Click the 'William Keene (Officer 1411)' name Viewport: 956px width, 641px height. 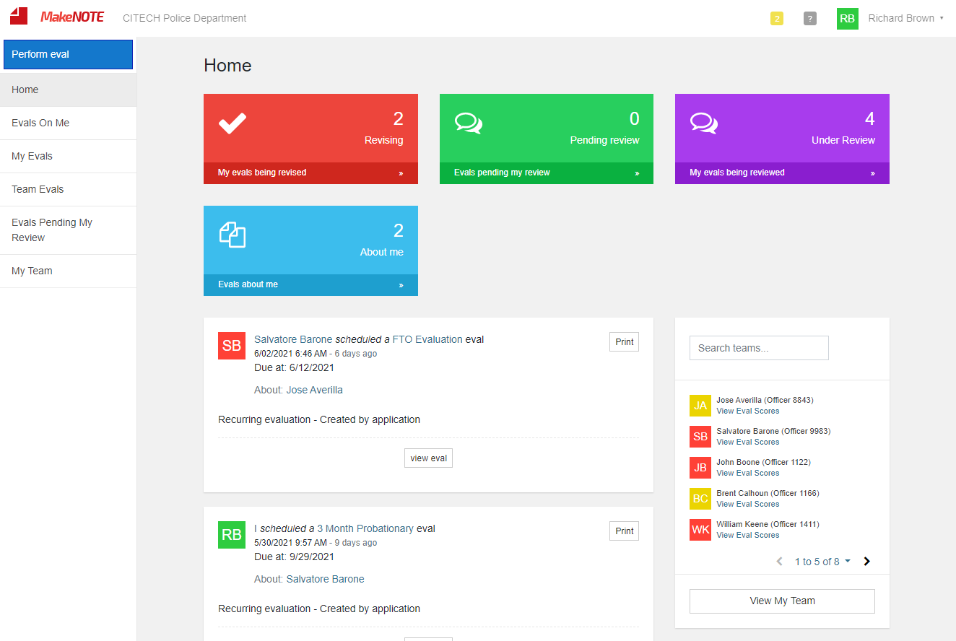point(768,524)
